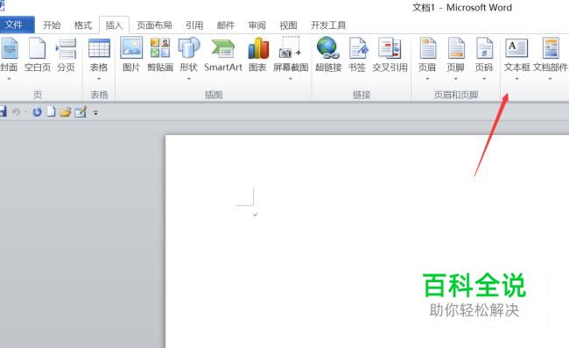
Task: Insert a cross-reference (交叉引用)
Action: pos(390,54)
